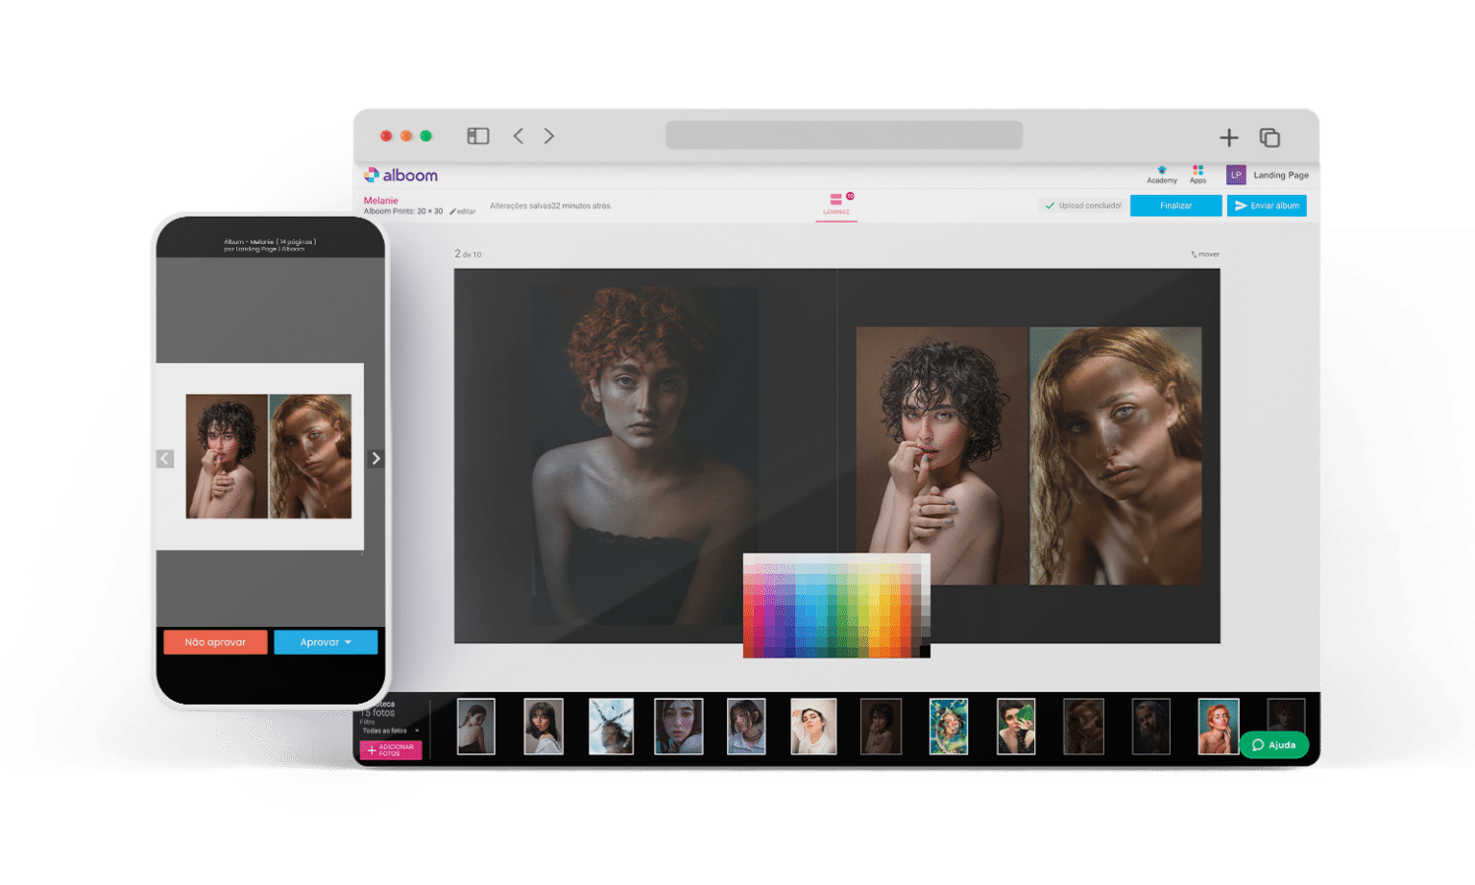1475x885 pixels.
Task: Click Adicionar Fotos button in the library
Action: pyautogui.click(x=391, y=750)
